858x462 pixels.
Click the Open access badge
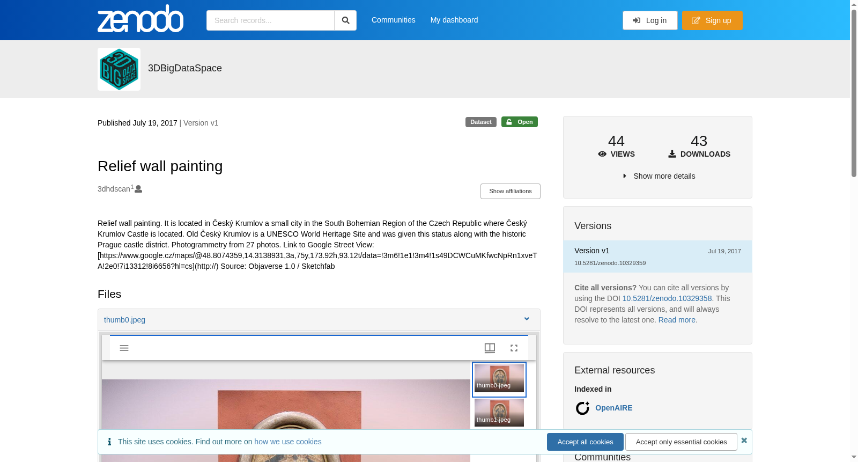pos(520,122)
